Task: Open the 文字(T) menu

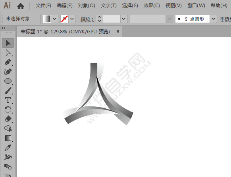Action: click(109, 6)
